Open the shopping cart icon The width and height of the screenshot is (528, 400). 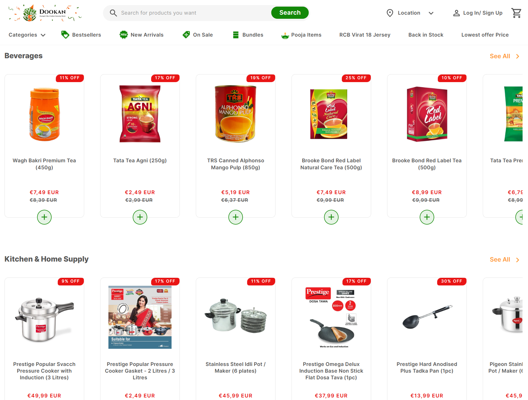(516, 13)
